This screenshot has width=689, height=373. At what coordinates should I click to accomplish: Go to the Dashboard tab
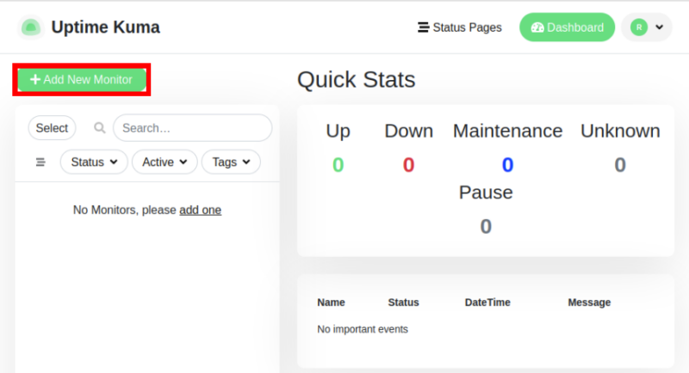click(x=568, y=28)
